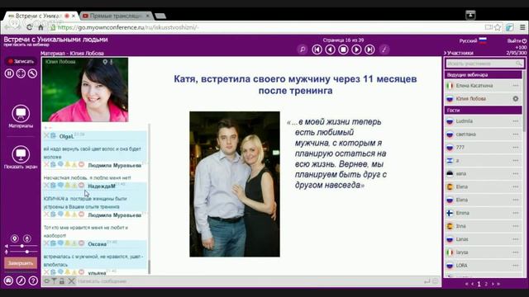Click the browser reload button

pos(30,27)
